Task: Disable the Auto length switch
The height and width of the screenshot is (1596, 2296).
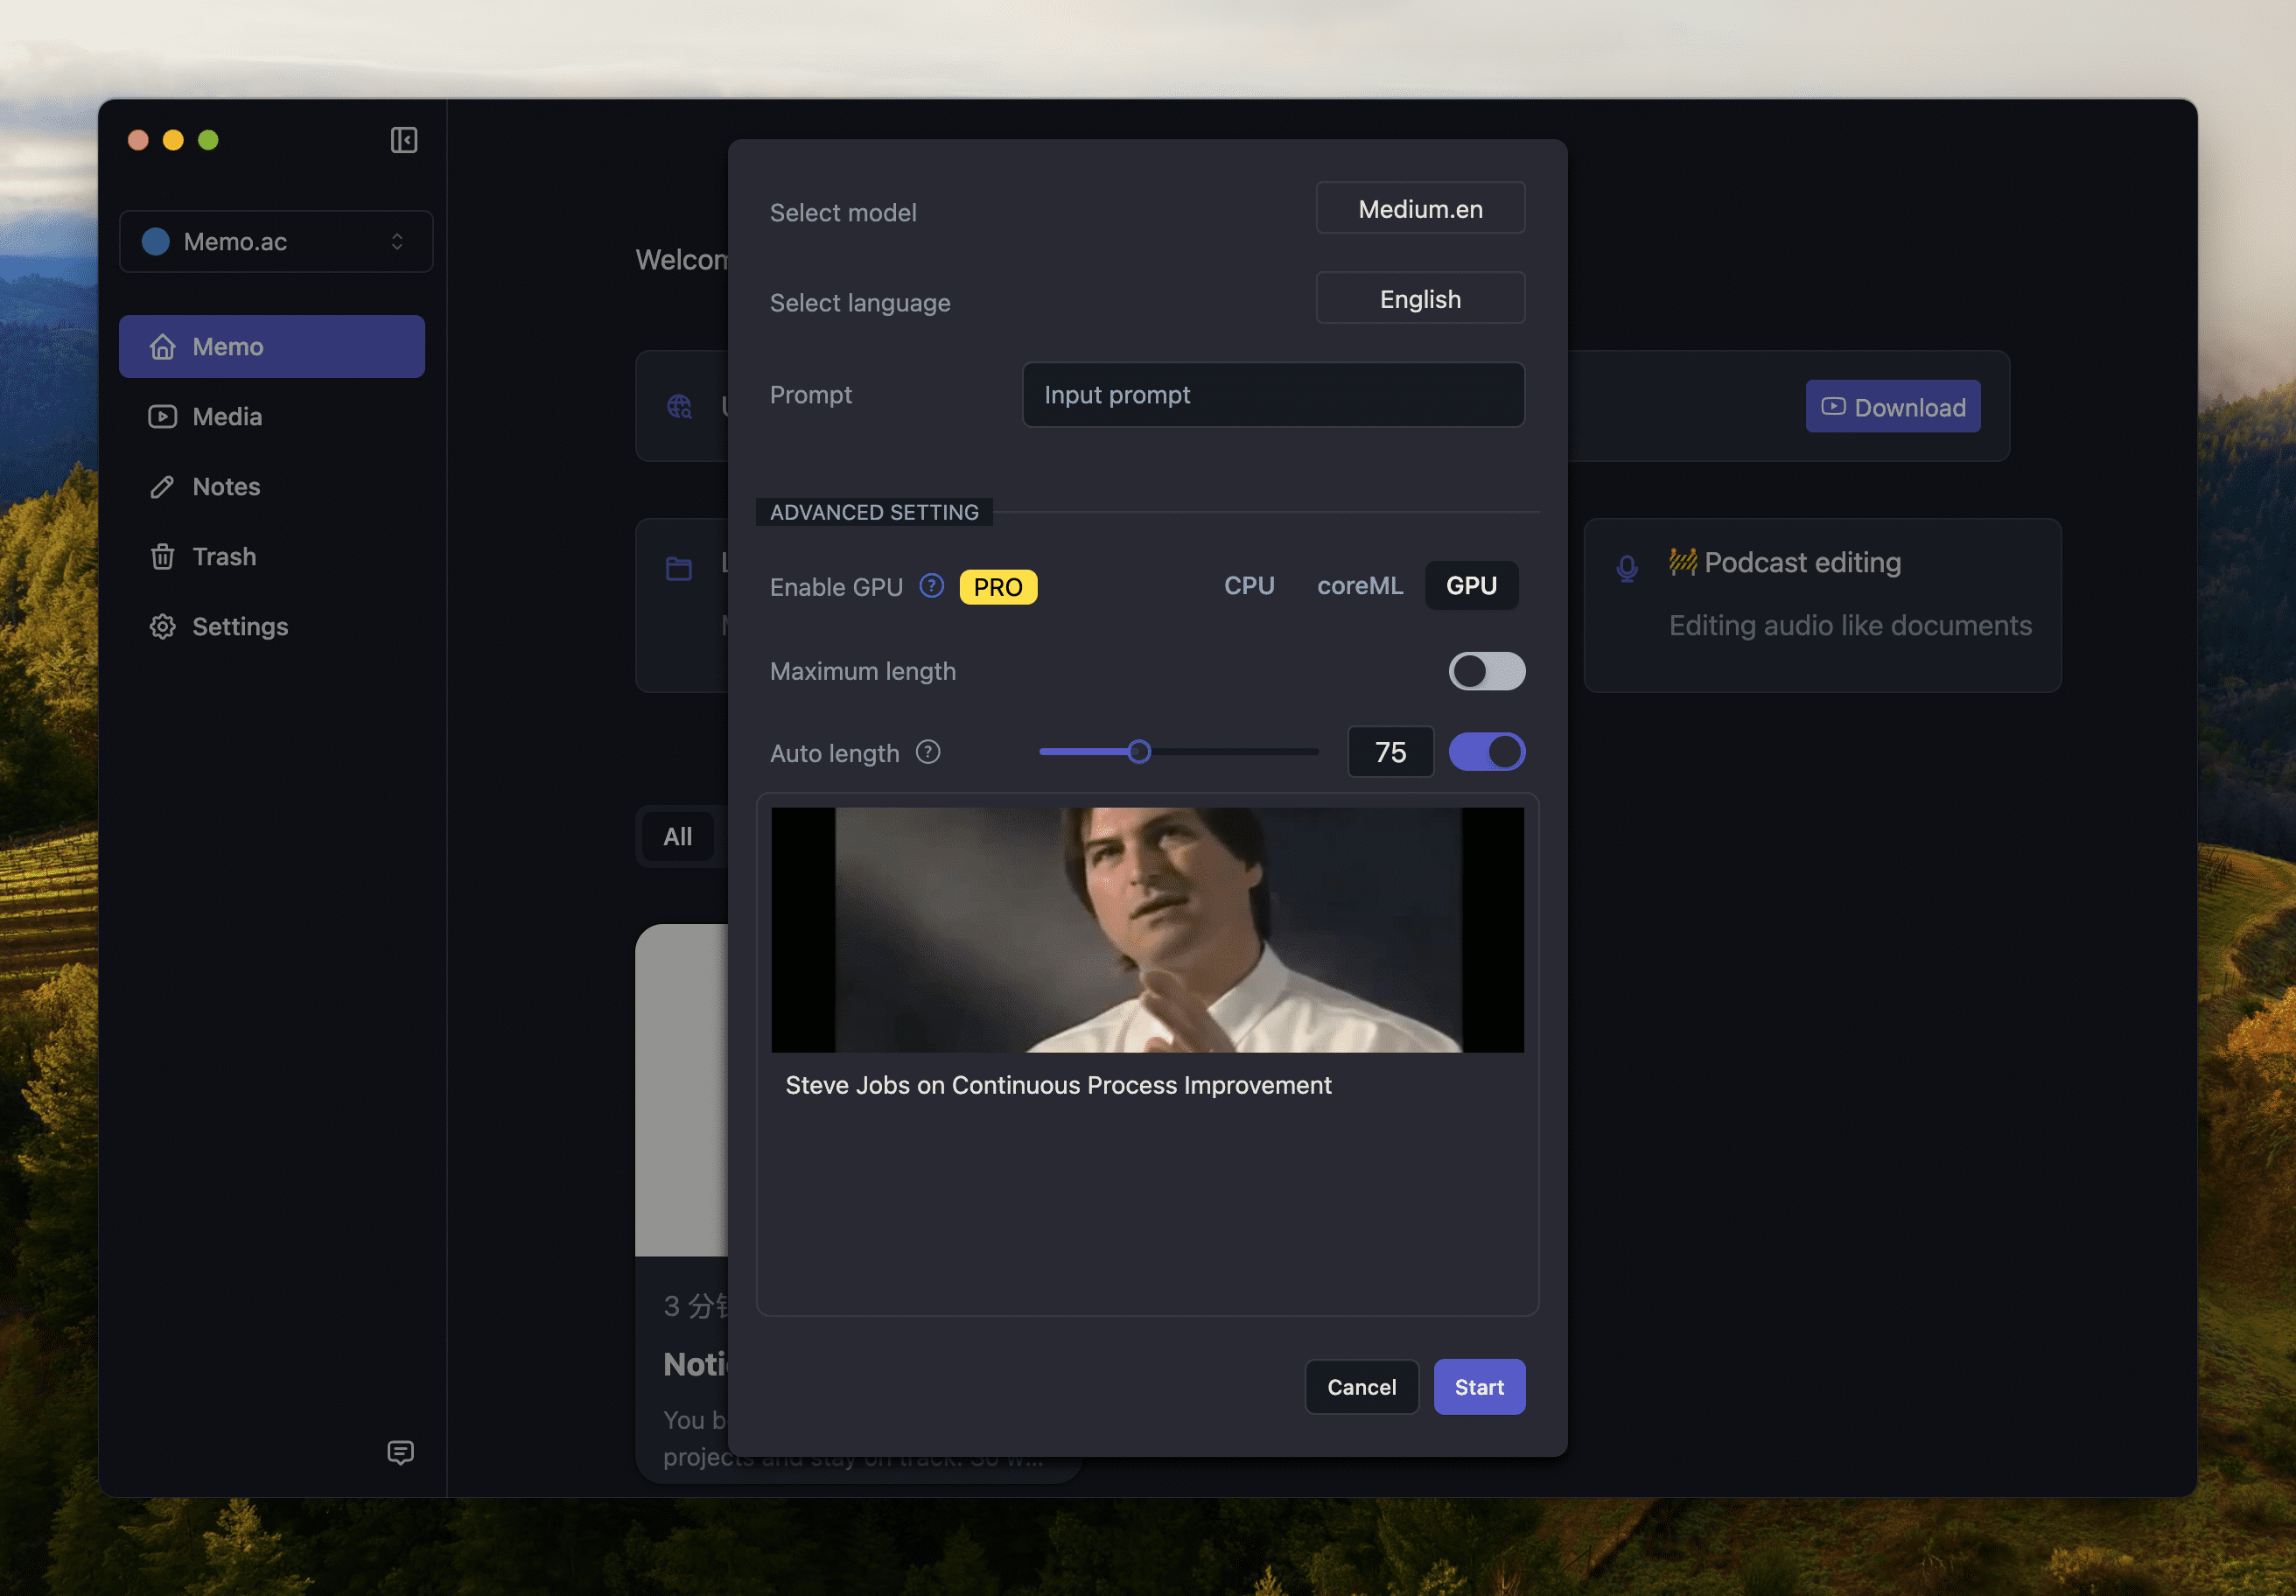Action: click(1486, 752)
